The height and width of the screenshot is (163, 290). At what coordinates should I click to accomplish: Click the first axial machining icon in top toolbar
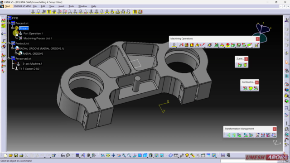click(x=33, y=12)
